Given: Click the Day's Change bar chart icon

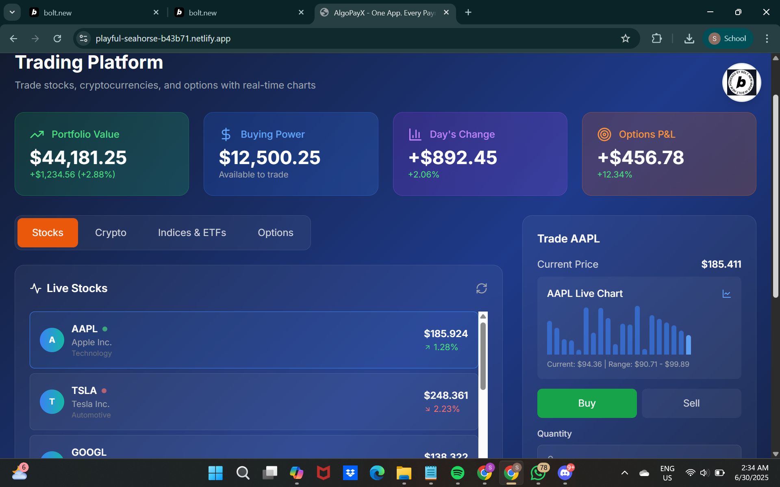Looking at the screenshot, I should click(415, 134).
